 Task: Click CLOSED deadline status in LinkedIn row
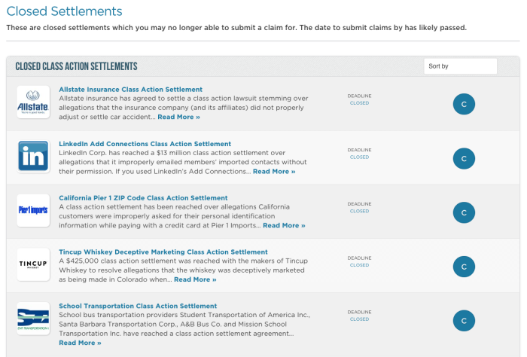[359, 157]
